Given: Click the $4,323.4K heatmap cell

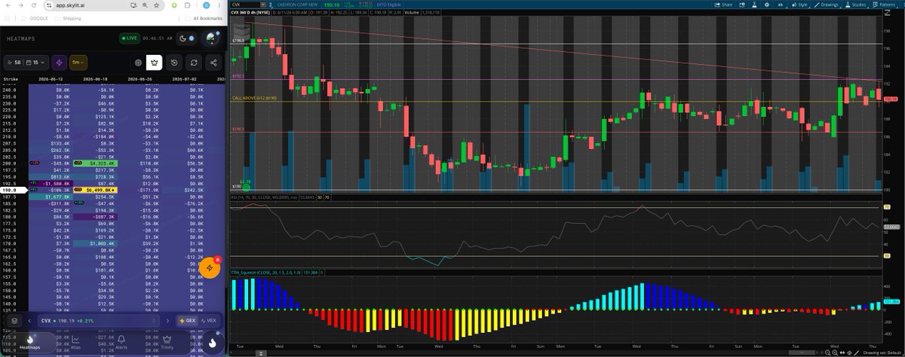Looking at the screenshot, I should 94,163.
